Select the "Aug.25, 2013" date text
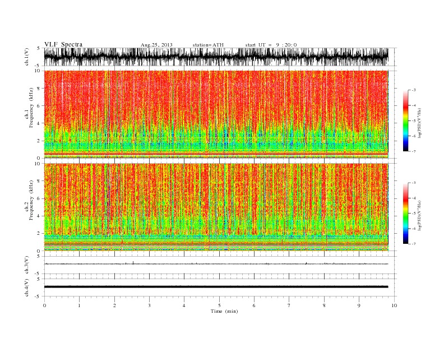Viewport: 444px width, 343px height. 156,45
